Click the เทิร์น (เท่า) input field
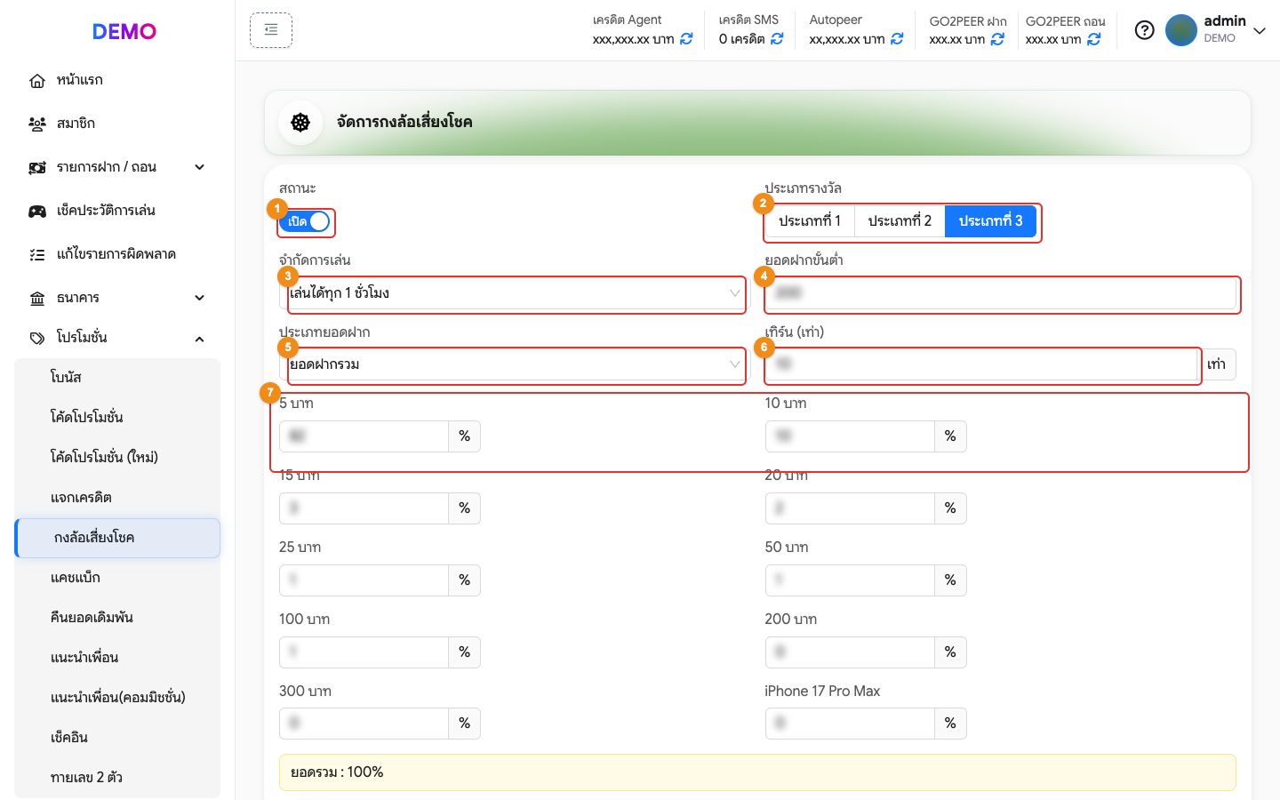Image resolution: width=1280 pixels, height=800 pixels. point(981,364)
